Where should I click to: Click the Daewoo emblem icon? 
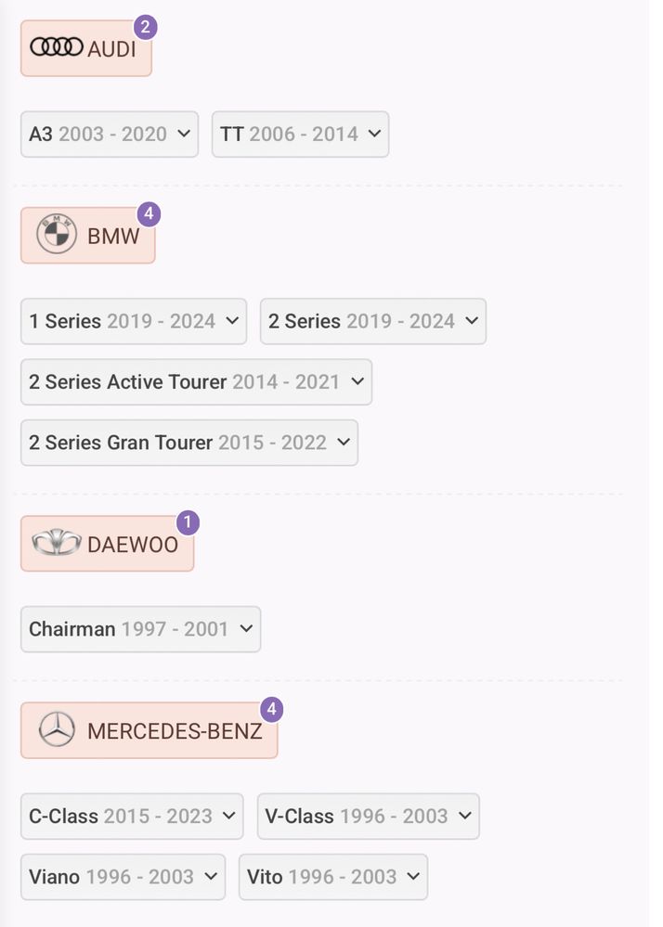tap(57, 543)
